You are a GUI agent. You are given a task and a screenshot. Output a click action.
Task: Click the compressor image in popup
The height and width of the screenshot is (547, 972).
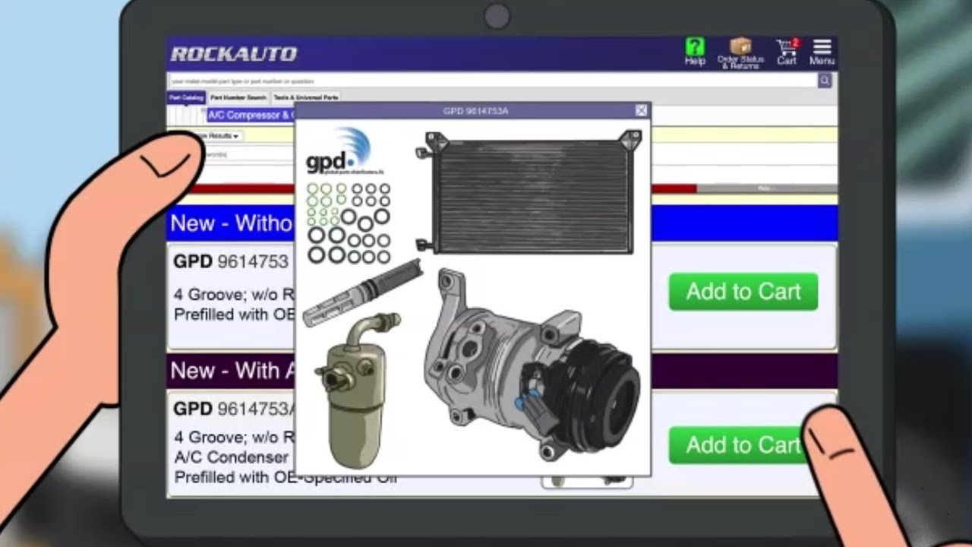click(x=532, y=365)
